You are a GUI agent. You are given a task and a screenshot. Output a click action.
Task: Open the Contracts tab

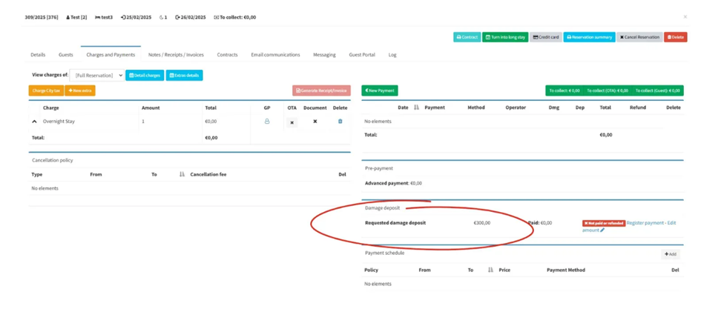[227, 55]
